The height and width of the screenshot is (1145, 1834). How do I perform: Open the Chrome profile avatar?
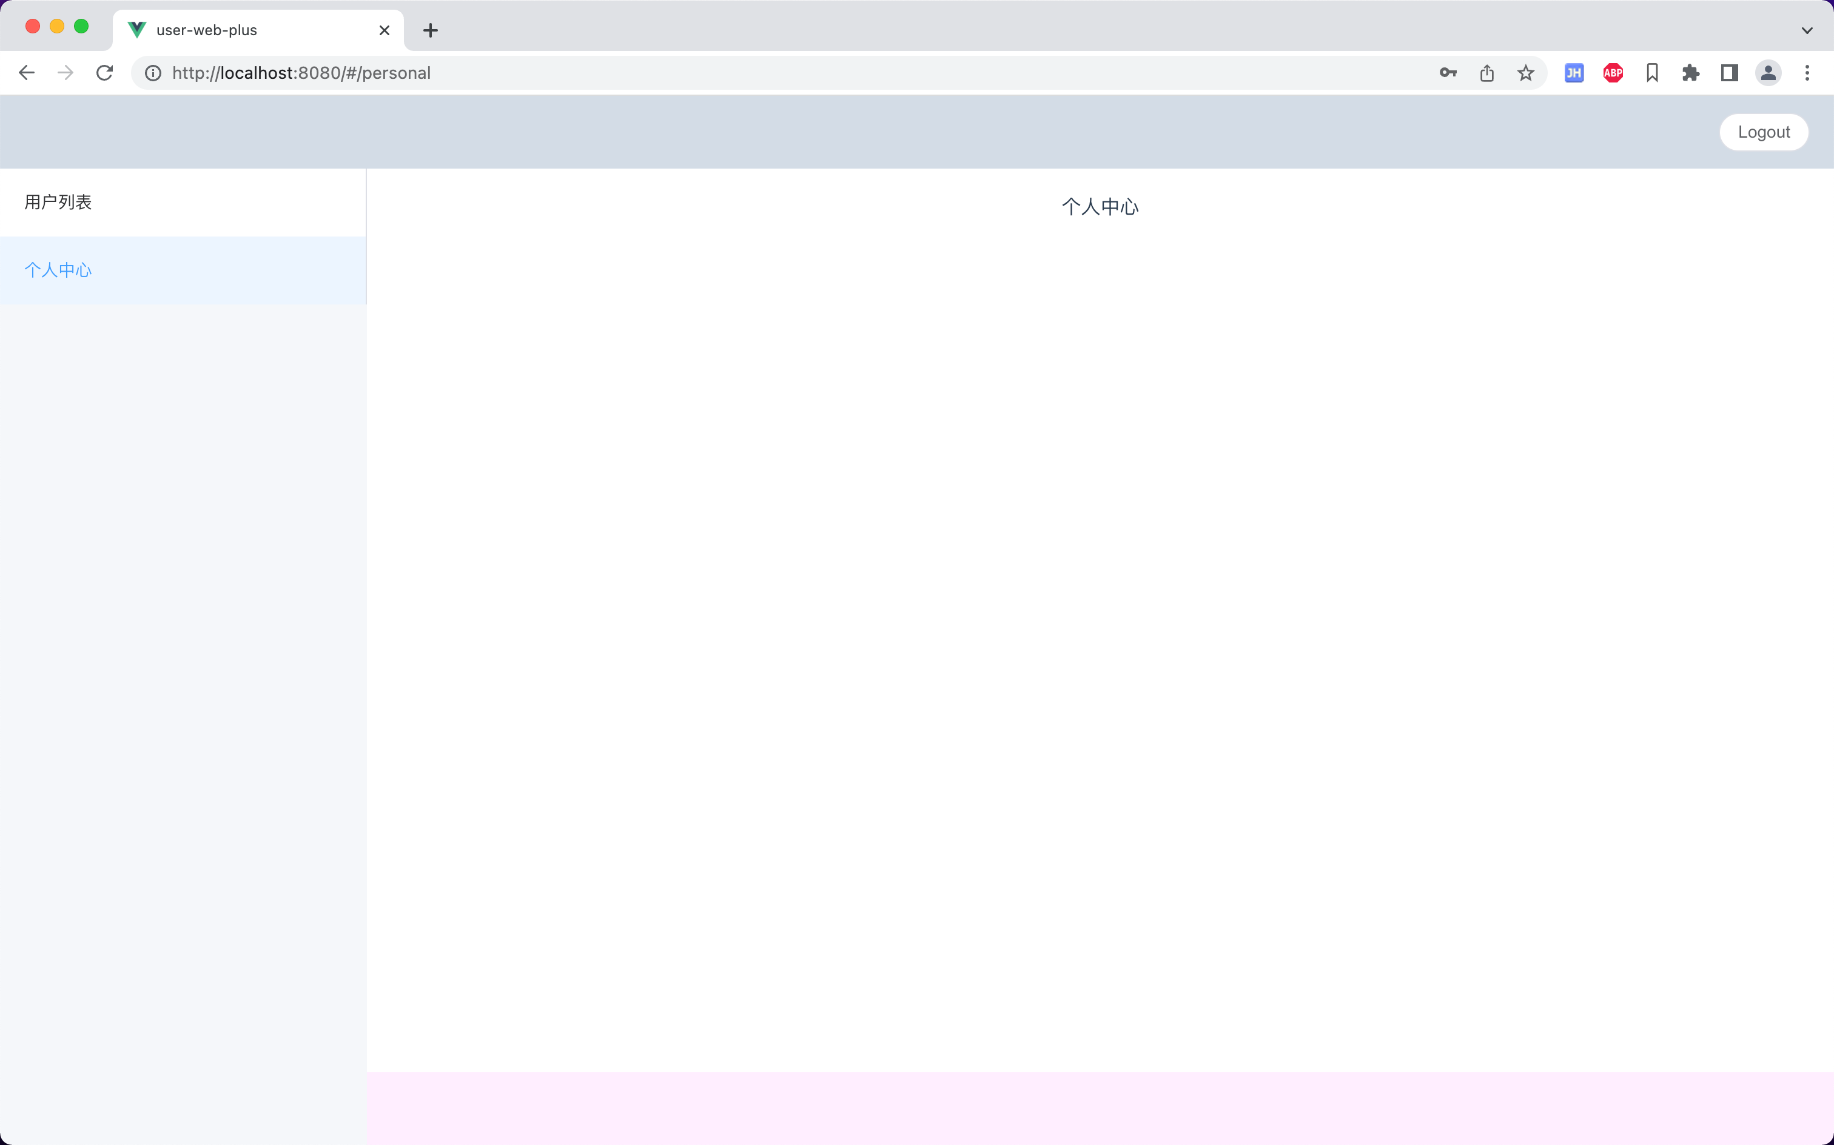point(1768,73)
